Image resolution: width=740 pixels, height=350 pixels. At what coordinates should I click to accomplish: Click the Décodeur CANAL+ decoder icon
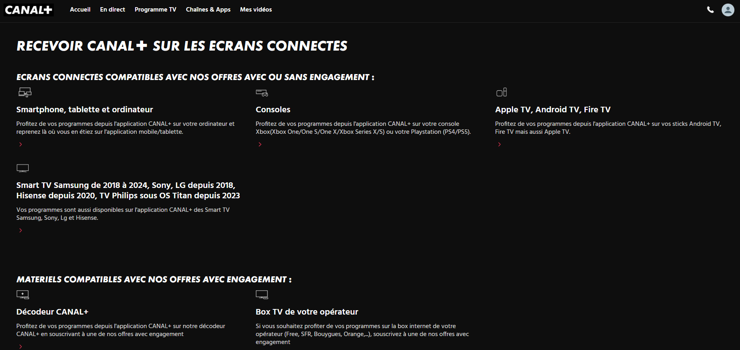(23, 295)
